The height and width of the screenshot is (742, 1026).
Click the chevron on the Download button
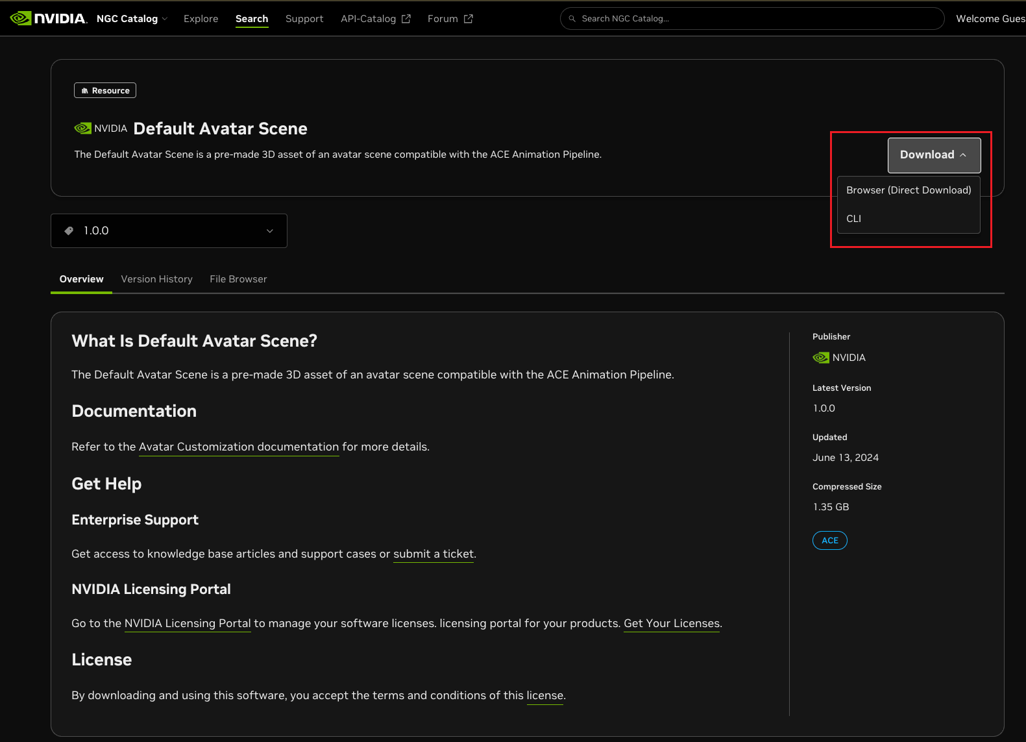tap(963, 155)
